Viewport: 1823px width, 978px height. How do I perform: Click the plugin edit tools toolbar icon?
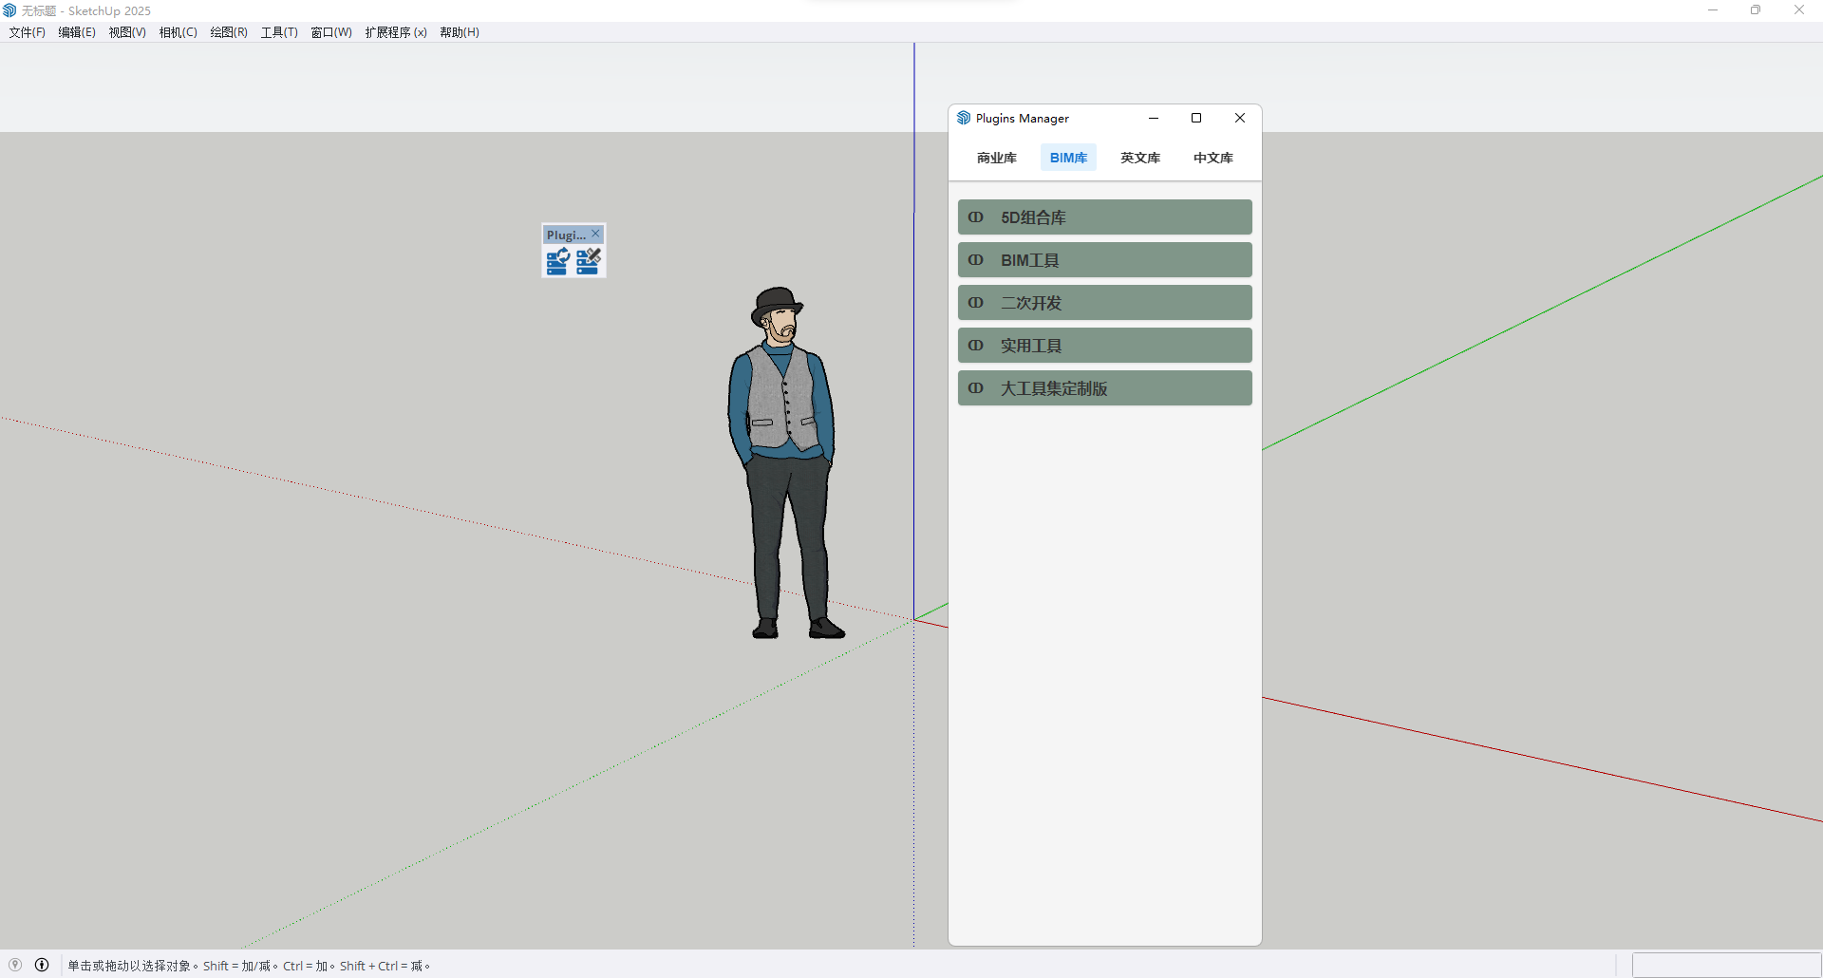(x=589, y=261)
